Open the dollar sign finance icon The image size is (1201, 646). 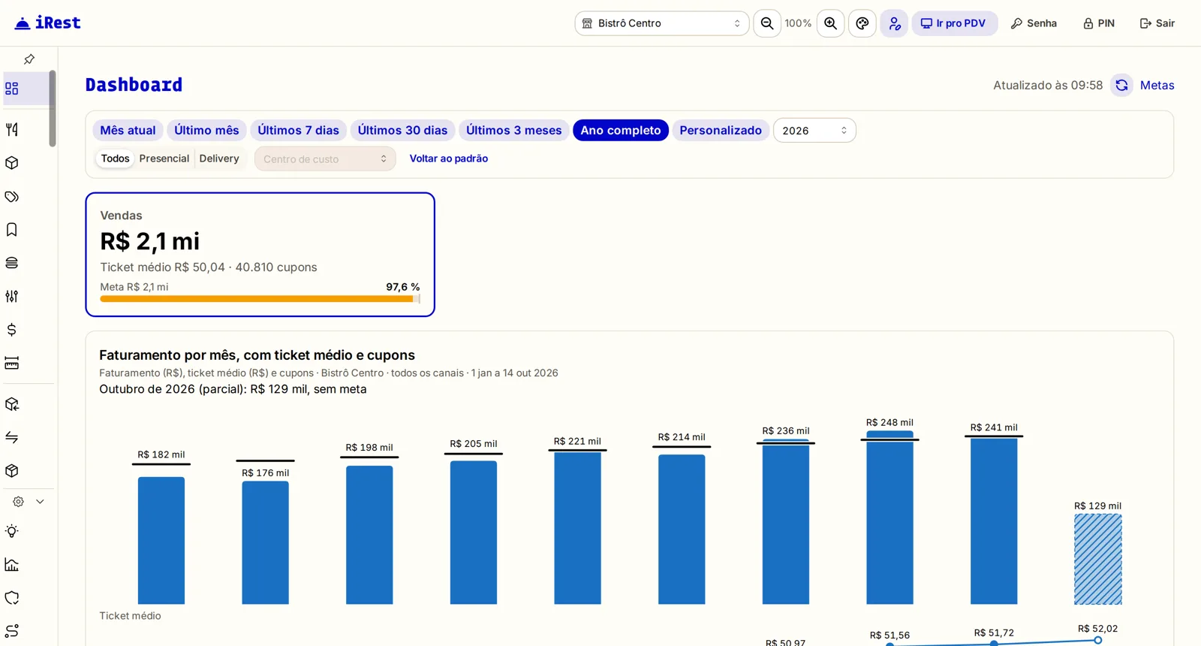click(12, 330)
